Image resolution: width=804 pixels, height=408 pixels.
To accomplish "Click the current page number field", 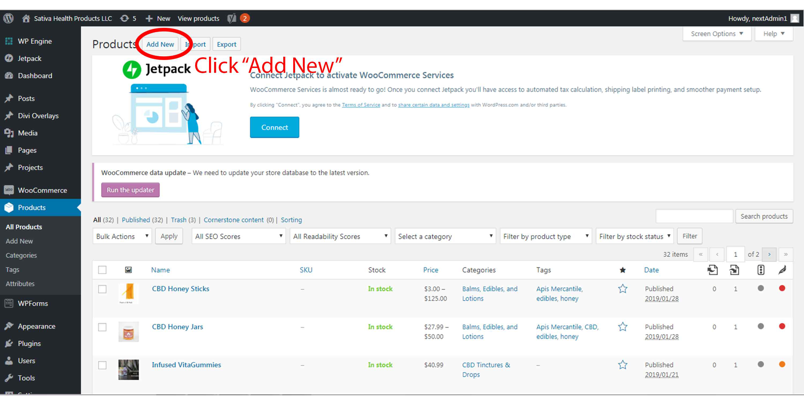I will coord(735,254).
